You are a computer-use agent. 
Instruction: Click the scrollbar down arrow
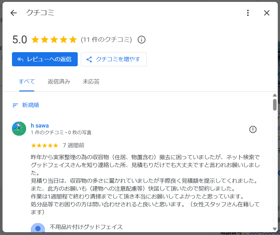tap(275, 229)
